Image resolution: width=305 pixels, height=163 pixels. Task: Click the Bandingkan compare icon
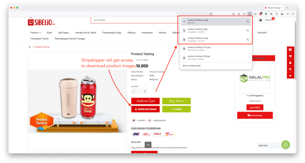coord(149,121)
